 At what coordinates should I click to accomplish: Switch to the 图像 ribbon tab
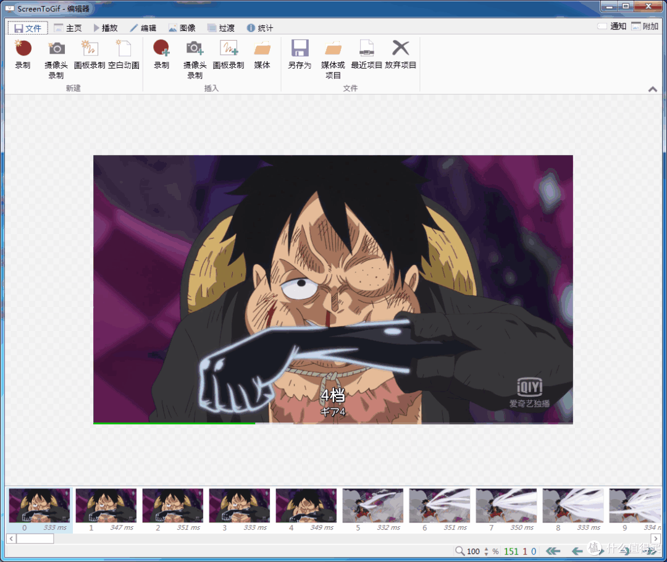click(x=182, y=28)
